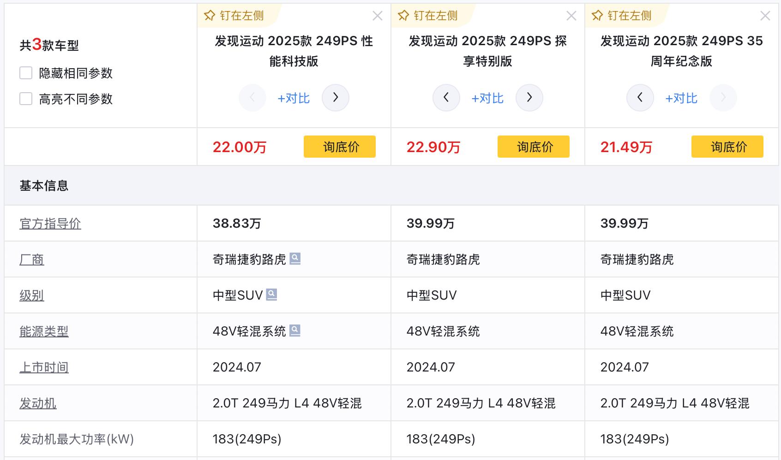The width and height of the screenshot is (781, 460).
Task: Ask lowest price for 21.49万 model
Action: point(727,147)
